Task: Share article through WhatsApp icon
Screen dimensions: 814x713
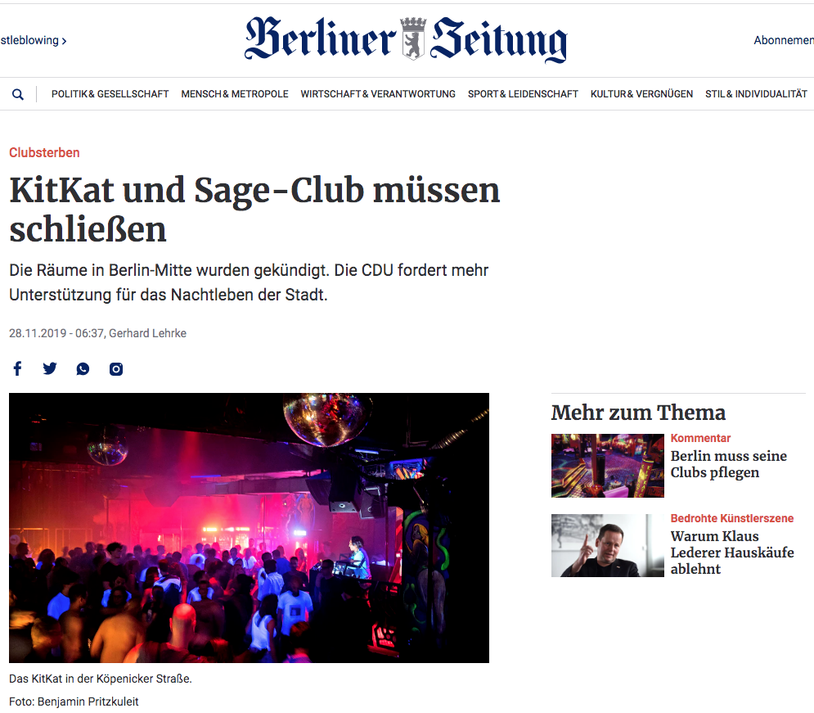Action: 83,368
